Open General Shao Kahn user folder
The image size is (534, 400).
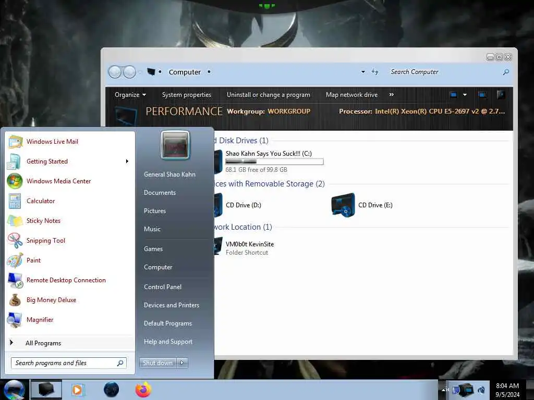pos(169,174)
